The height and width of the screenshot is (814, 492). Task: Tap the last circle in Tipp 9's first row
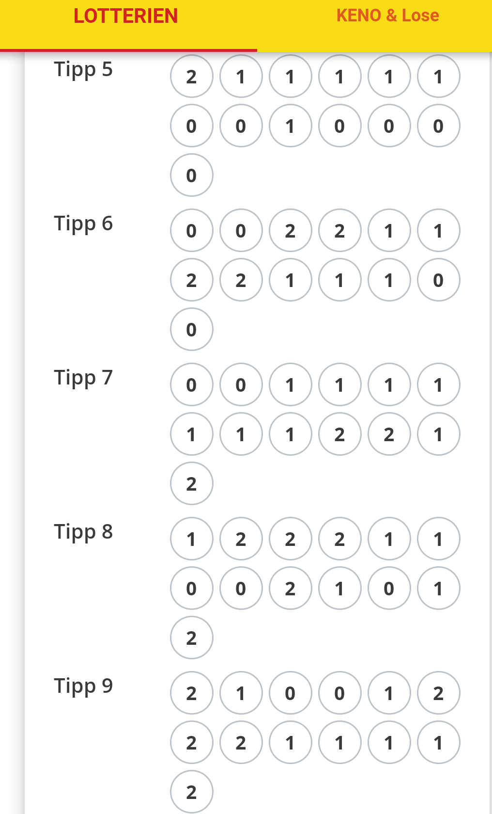439,693
